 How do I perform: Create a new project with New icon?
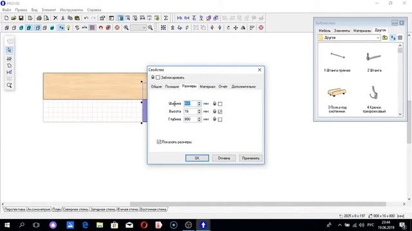(x=6, y=18)
